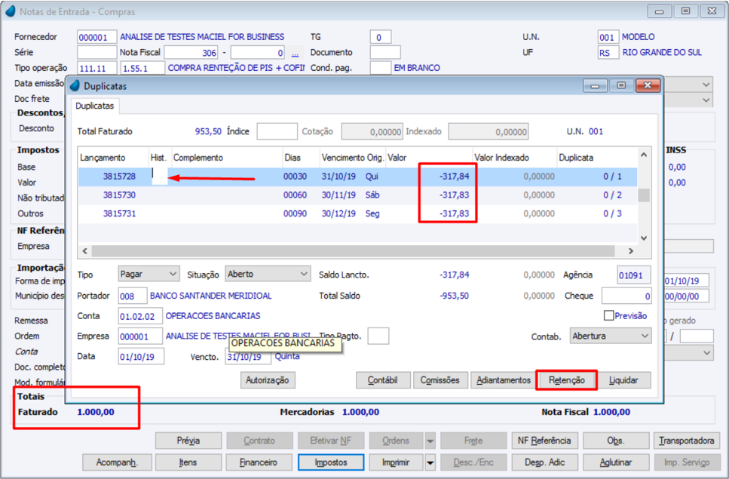This screenshot has width=729, height=479.
Task: Select row with lançamento 3815730
Action: [x=119, y=195]
